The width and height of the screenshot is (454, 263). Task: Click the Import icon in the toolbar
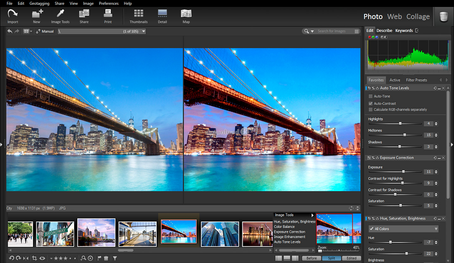(13, 15)
